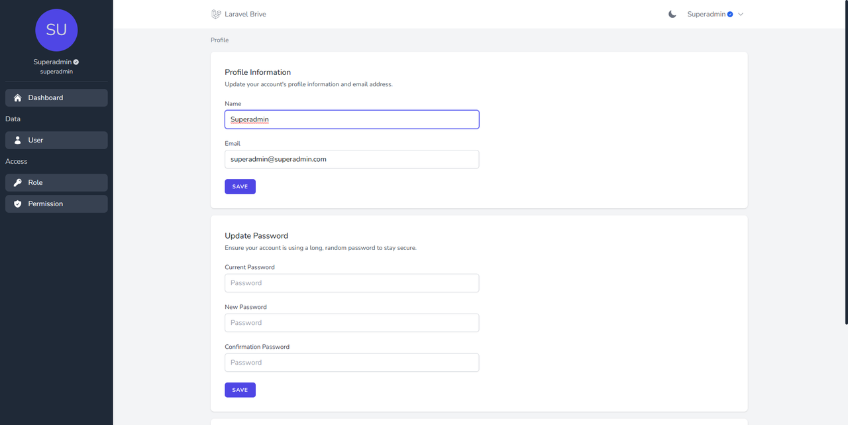Focus the Confirmation Password field
The width and height of the screenshot is (848, 425).
pos(352,363)
